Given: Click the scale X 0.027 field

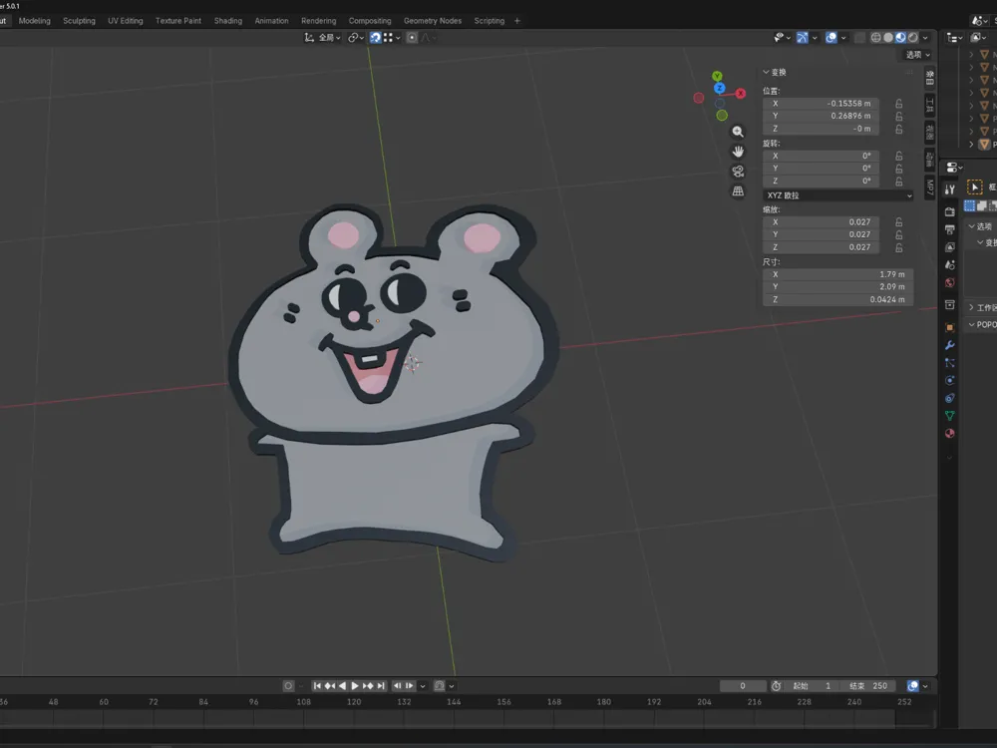Looking at the screenshot, I should [821, 222].
